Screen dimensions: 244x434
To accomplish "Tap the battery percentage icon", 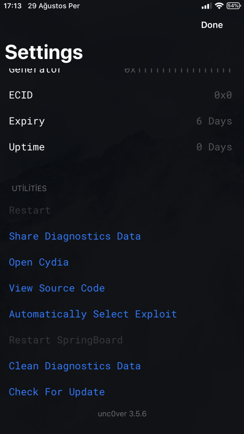I will pyautogui.click(x=233, y=6).
